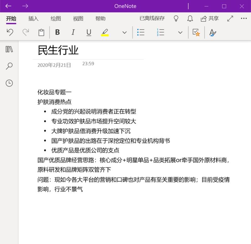Image resolution: width=251 pixels, height=244 pixels.
Task: Expand paragraph list options chevron
Action: coord(180,32)
